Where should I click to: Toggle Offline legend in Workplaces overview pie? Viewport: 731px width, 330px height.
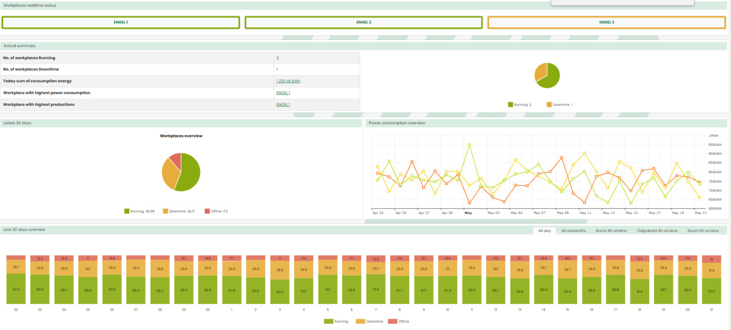pos(216,211)
